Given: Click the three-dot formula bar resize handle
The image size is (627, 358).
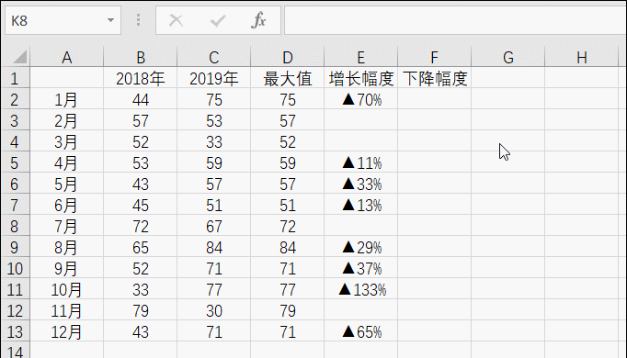Looking at the screenshot, I should coord(138,20).
